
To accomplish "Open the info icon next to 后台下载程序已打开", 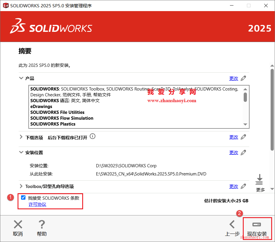I will coord(93,136).
